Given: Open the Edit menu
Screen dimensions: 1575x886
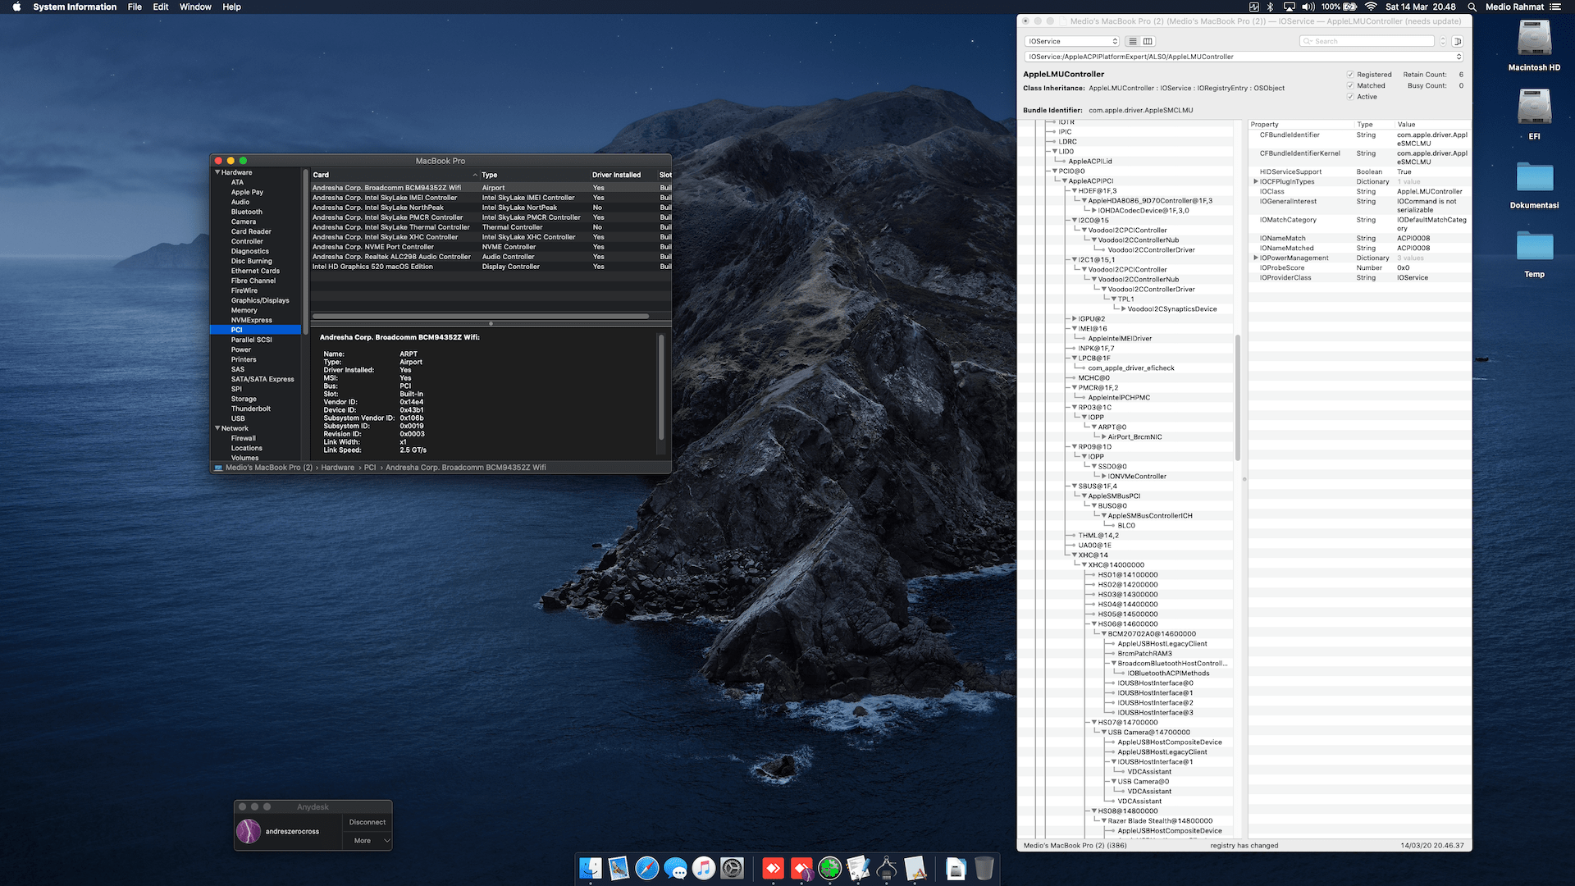Looking at the screenshot, I should pyautogui.click(x=161, y=7).
